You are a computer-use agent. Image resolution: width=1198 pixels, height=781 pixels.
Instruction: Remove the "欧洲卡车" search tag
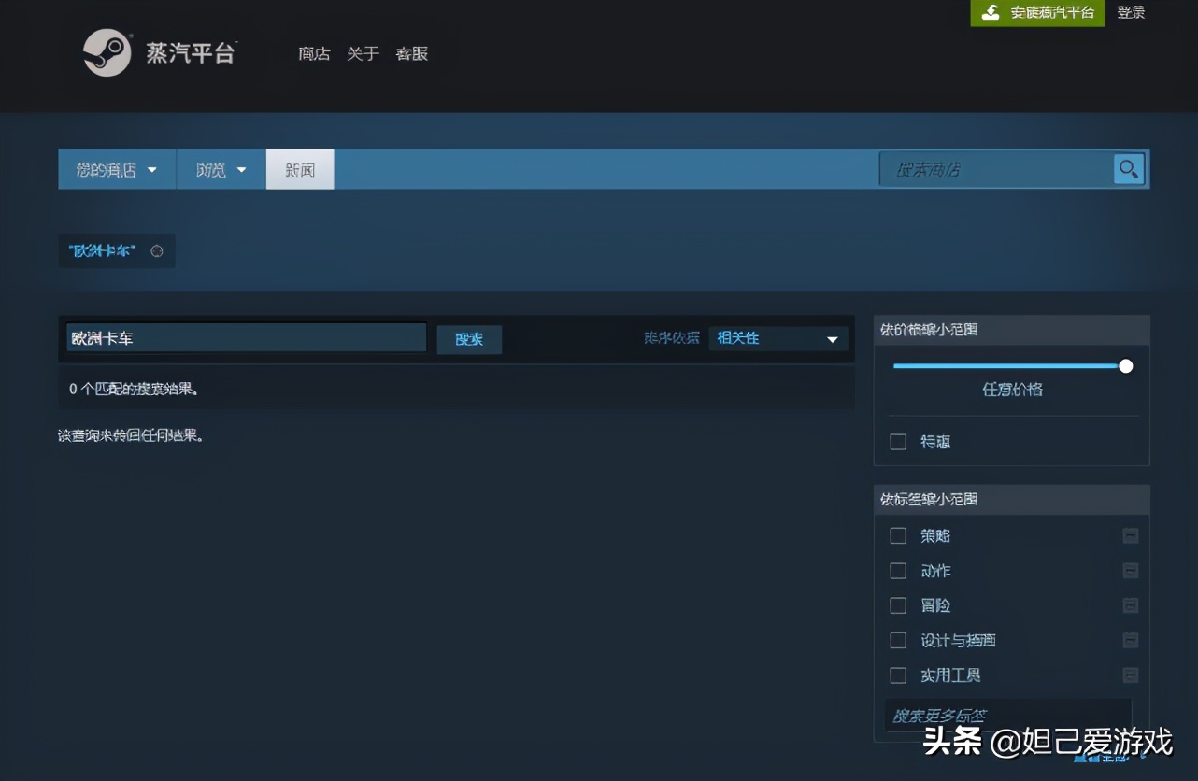(157, 250)
